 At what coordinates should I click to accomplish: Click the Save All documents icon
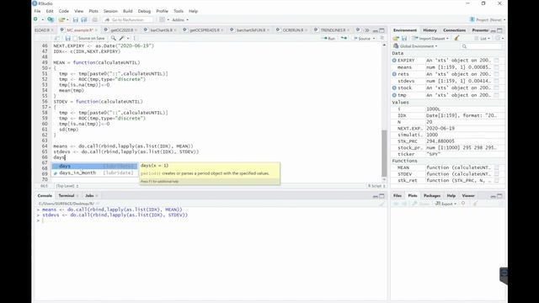(x=84, y=20)
